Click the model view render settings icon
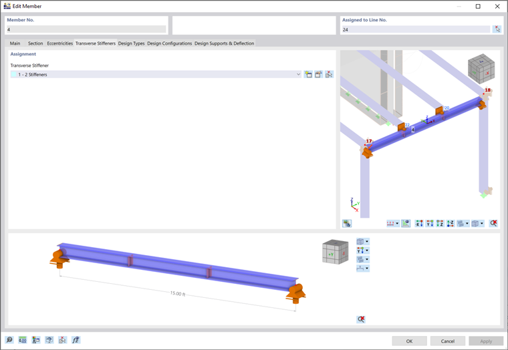 [347, 223]
